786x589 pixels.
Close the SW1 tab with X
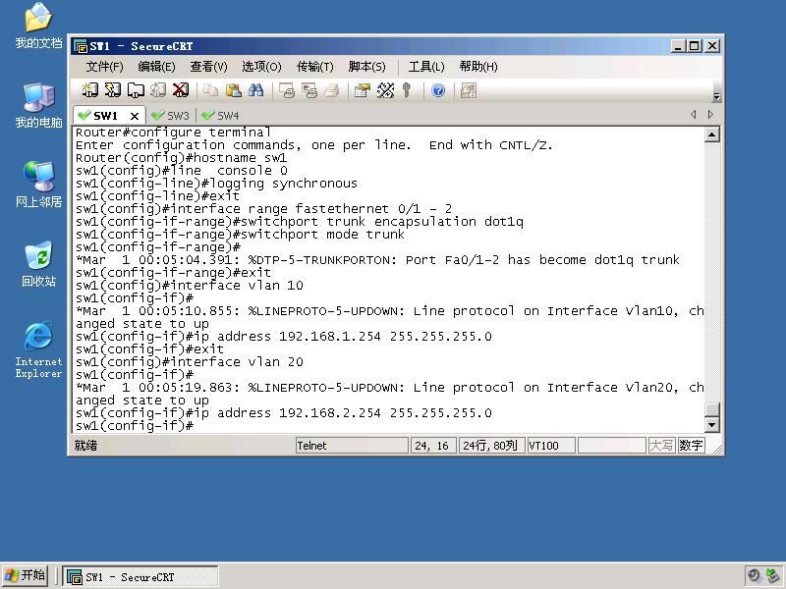coord(135,116)
